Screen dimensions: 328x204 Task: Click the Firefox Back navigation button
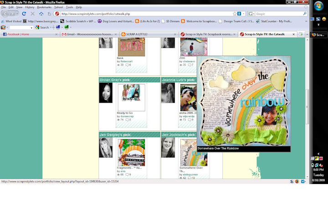tap(5, 14)
